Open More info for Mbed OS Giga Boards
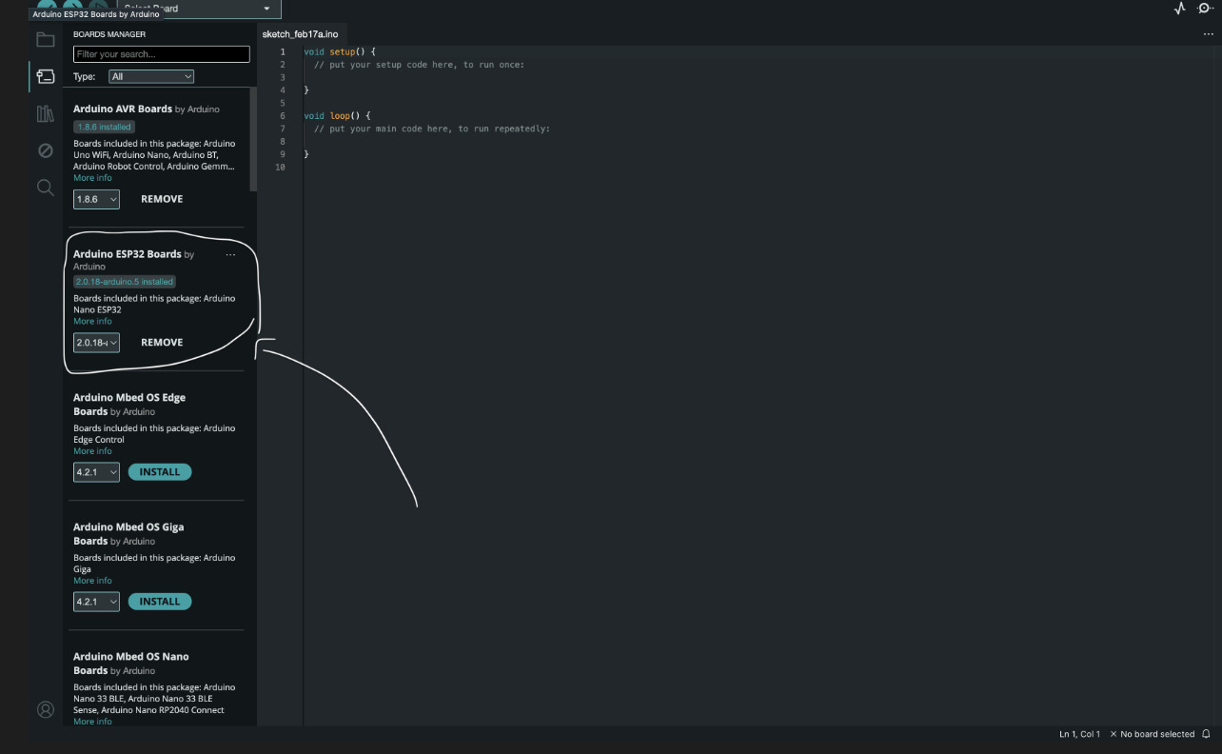Image resolution: width=1222 pixels, height=754 pixels. [92, 581]
